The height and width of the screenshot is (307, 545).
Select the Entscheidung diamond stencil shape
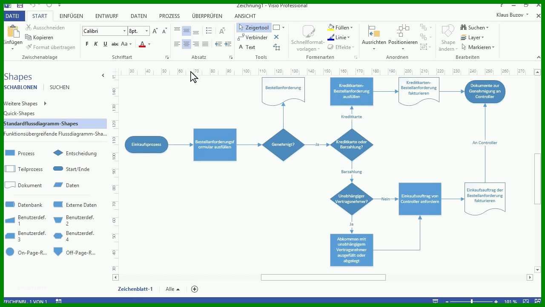pyautogui.click(x=75, y=153)
